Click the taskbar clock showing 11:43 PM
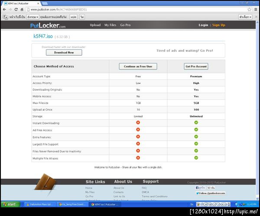This screenshot has height=216, width=260. point(251,204)
